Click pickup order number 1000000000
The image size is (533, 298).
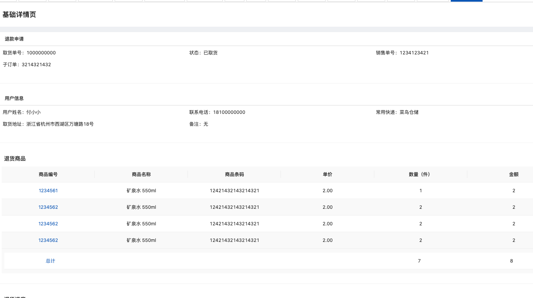point(41,53)
